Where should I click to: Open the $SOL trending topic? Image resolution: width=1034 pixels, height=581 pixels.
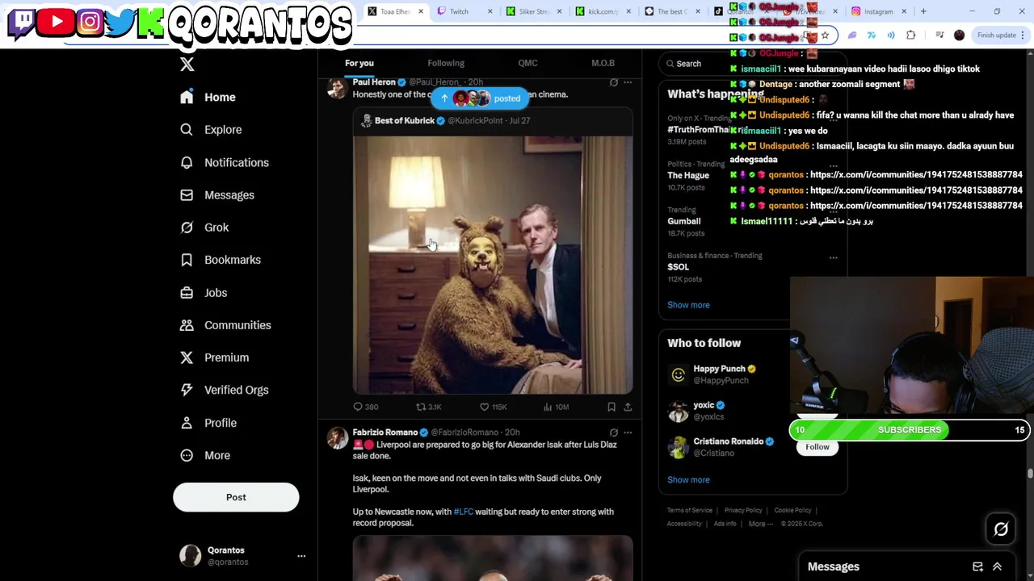(x=679, y=267)
